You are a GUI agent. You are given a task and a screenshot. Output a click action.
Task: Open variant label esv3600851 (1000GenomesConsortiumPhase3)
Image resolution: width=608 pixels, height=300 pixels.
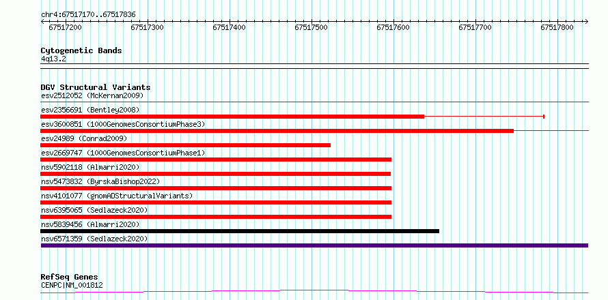(123, 124)
